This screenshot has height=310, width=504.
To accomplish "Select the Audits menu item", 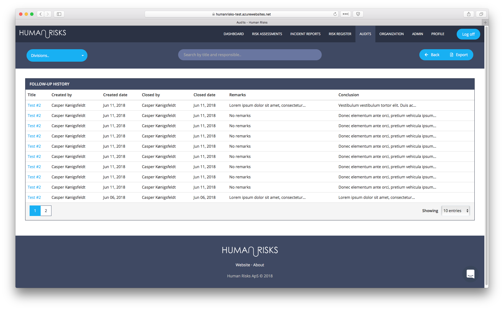I will tap(365, 34).
